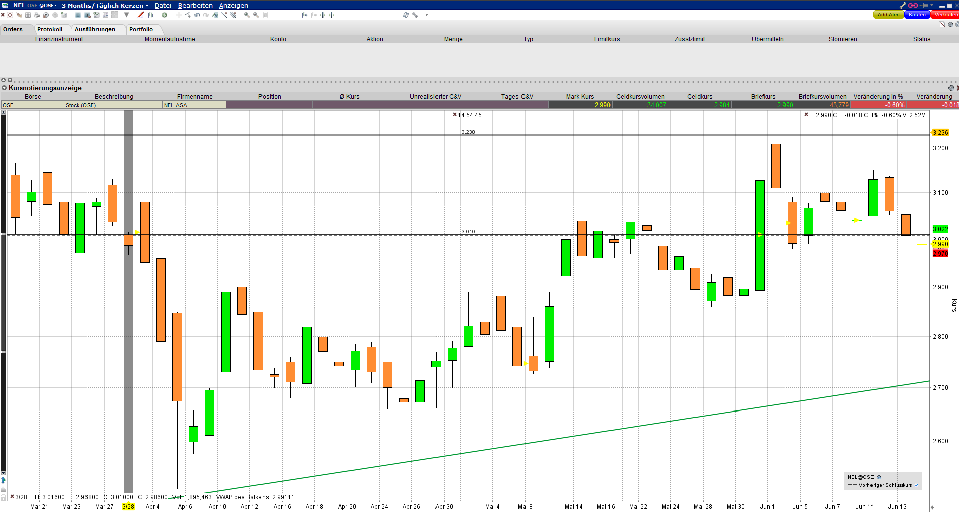Click the NEL ASA Firmenname cell

(x=195, y=105)
